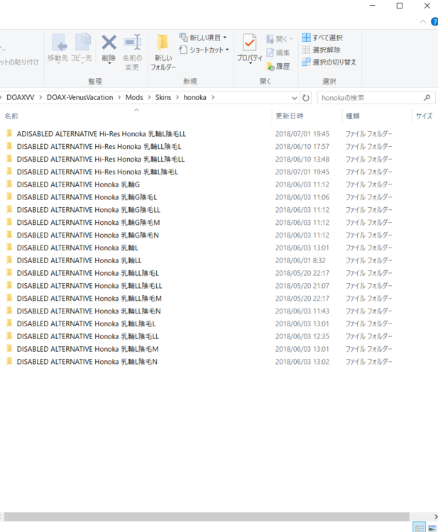Click the Delete (削除) ribbon icon
This screenshot has height=532, width=438.
(x=109, y=49)
